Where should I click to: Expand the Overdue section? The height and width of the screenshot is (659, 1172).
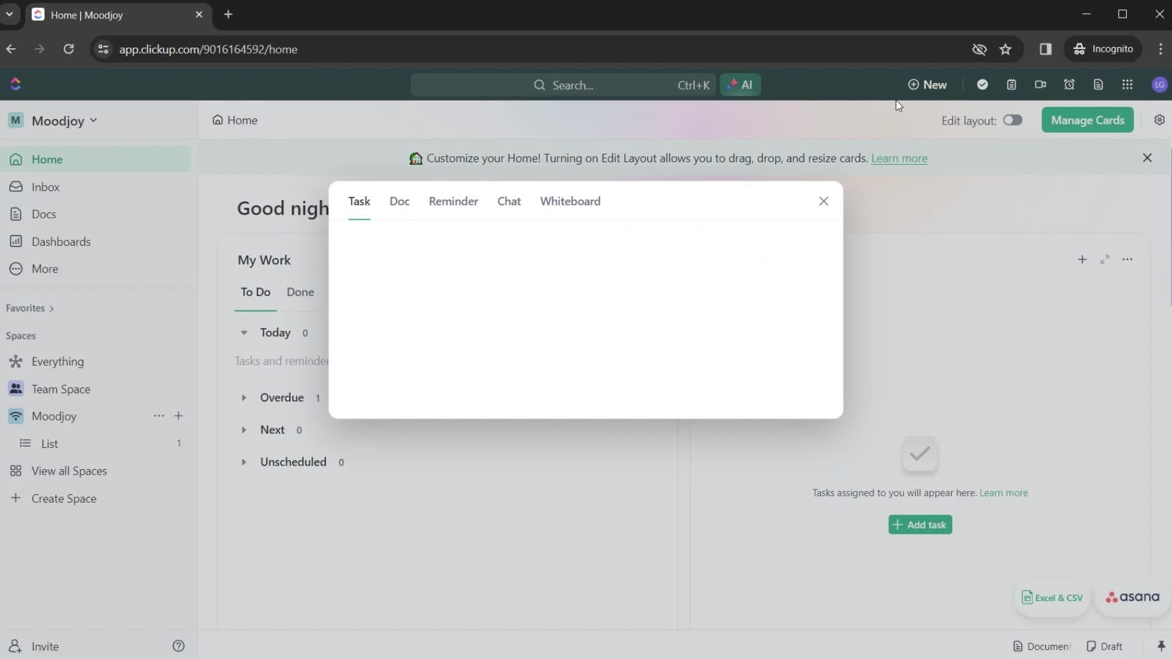[x=244, y=398]
